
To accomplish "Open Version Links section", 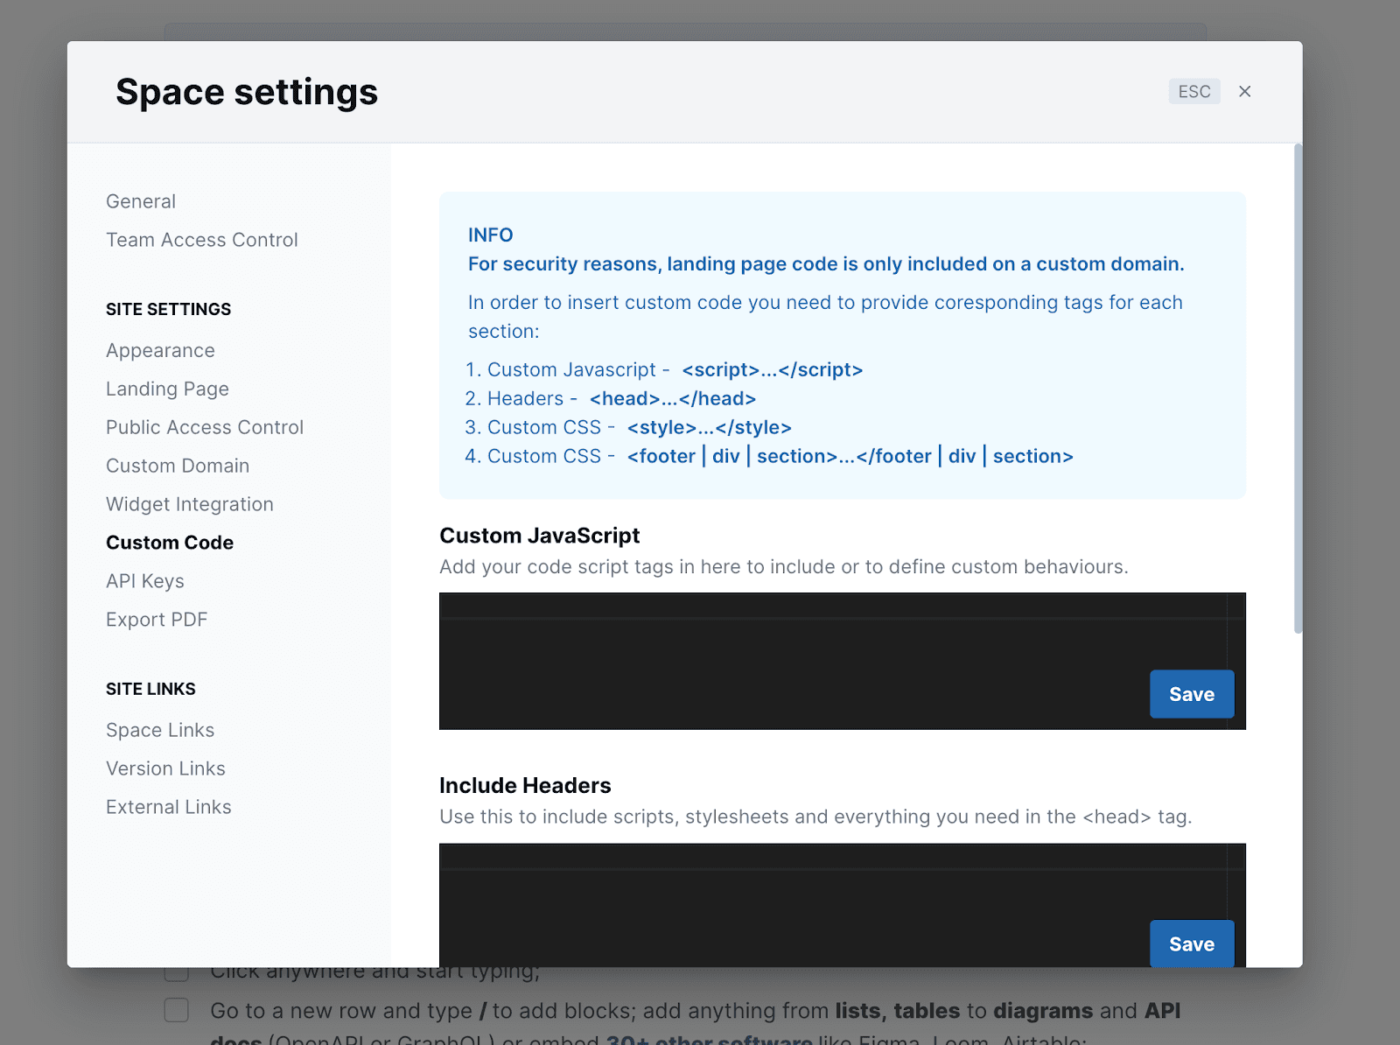I will pyautogui.click(x=165, y=768).
